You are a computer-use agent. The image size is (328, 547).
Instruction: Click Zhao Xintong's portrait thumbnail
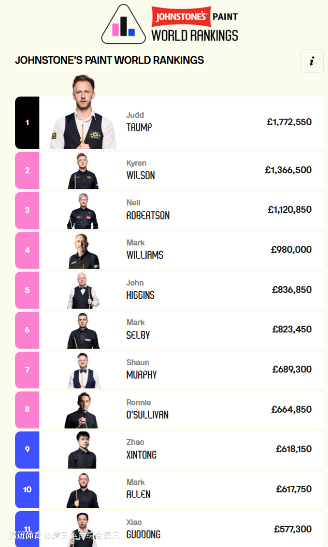pyautogui.click(x=82, y=450)
